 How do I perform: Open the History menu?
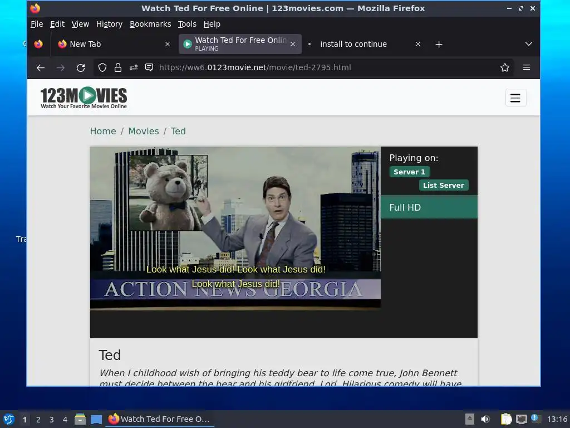click(109, 24)
